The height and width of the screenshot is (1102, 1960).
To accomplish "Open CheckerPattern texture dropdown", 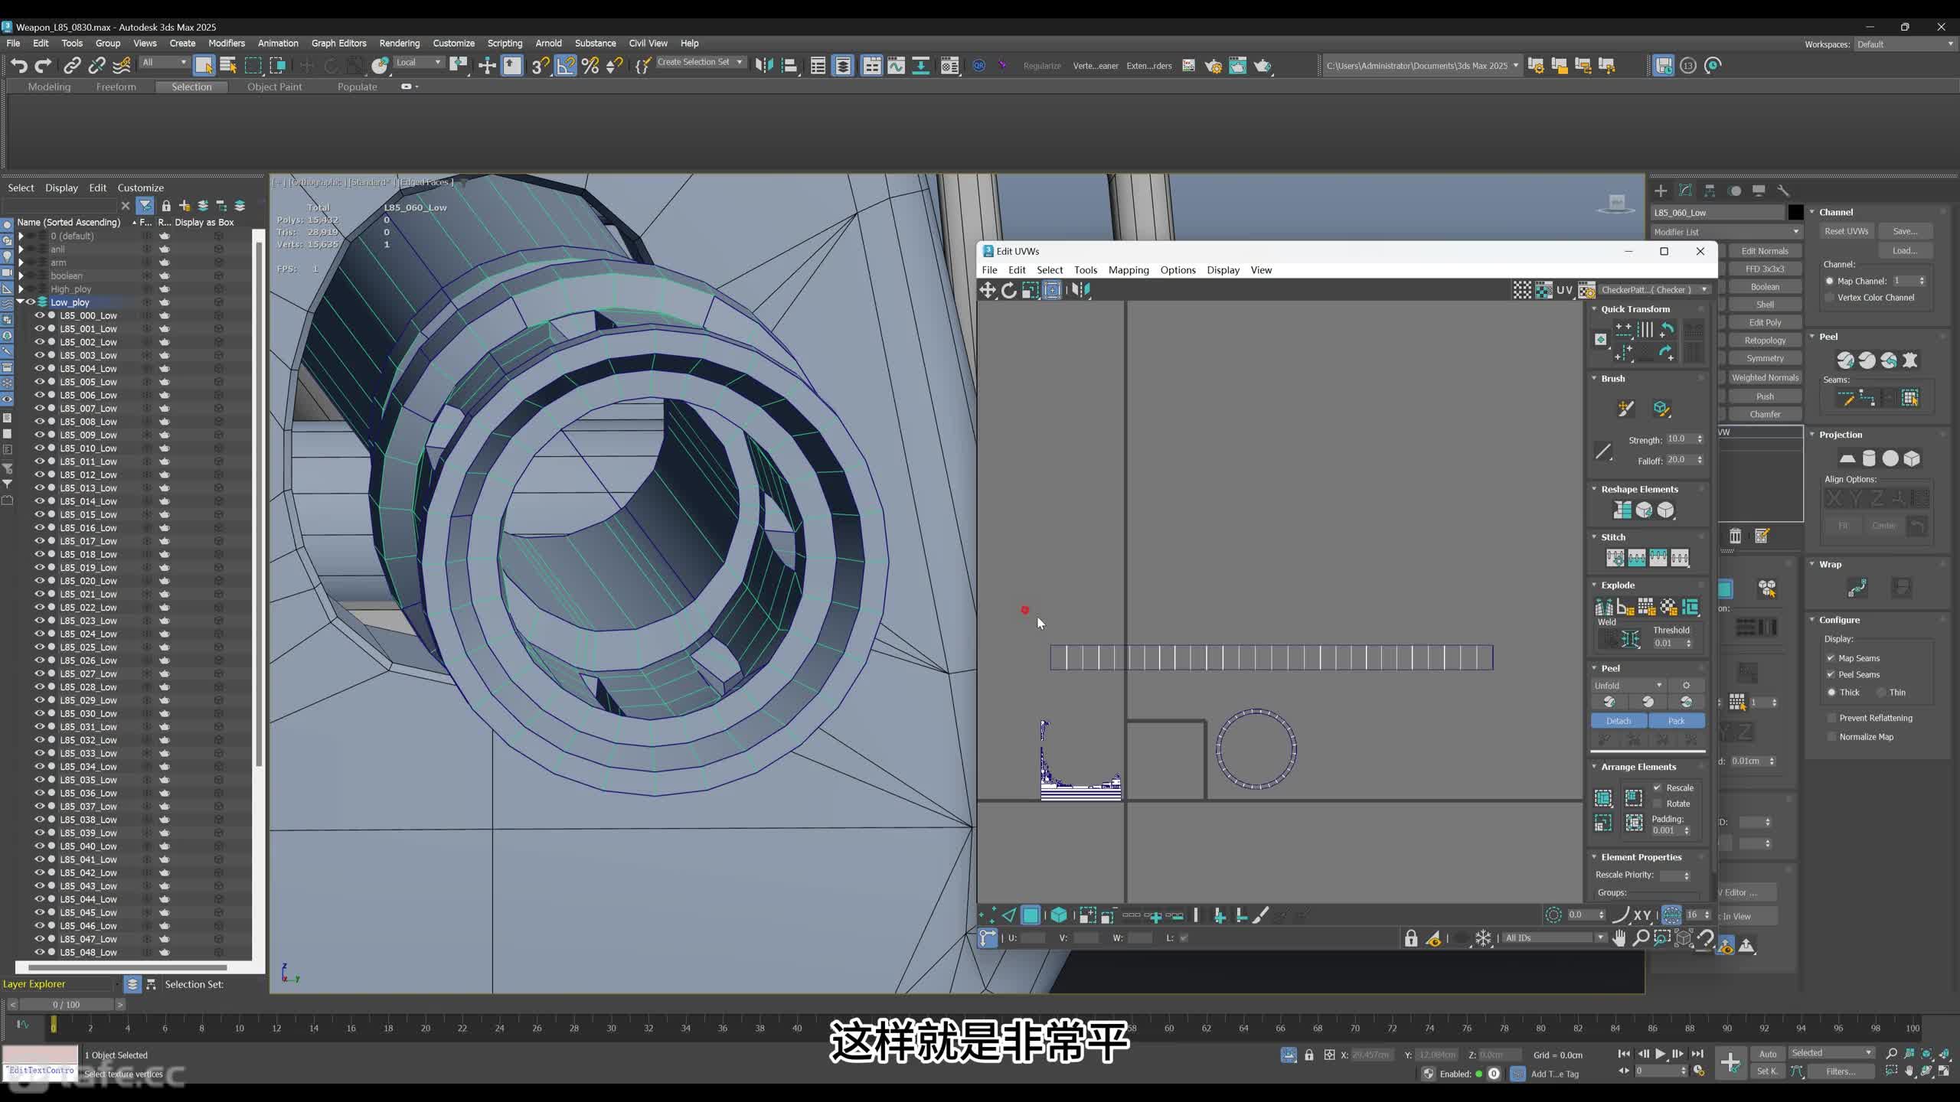I will tap(1655, 290).
